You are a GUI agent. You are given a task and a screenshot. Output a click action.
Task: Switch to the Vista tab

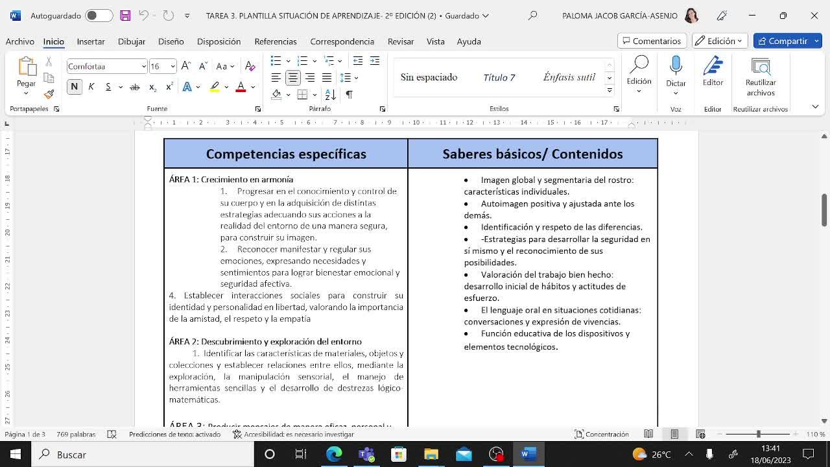point(436,41)
